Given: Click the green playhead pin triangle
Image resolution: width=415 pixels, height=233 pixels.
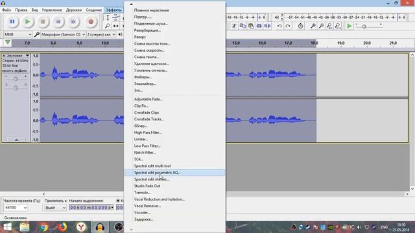Looking at the screenshot, I should point(8,42).
